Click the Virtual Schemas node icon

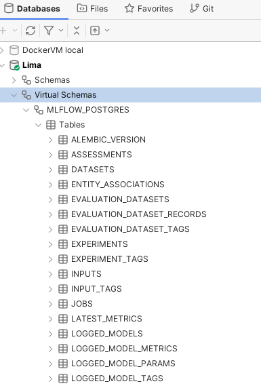click(x=26, y=95)
